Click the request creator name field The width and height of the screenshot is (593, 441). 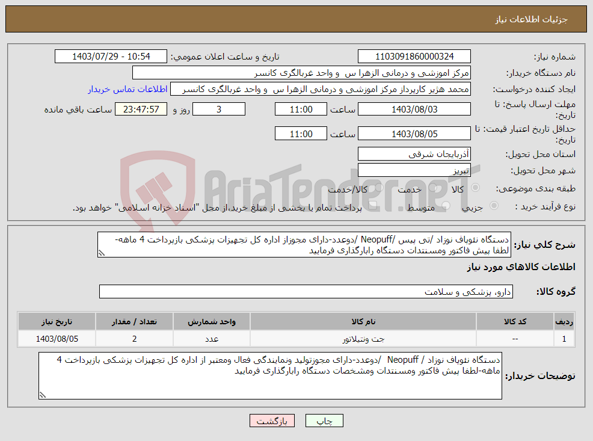[321, 89]
